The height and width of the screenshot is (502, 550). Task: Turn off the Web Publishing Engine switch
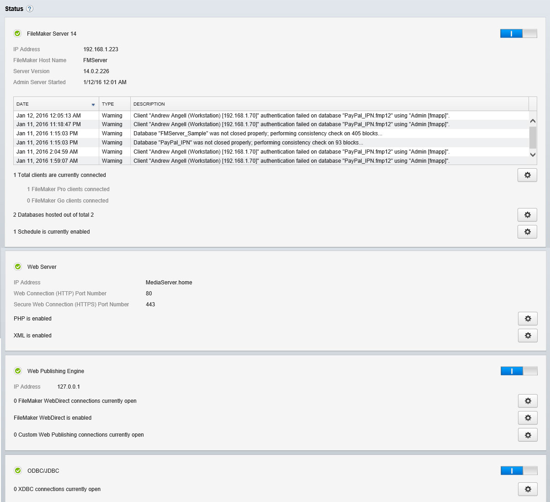519,371
